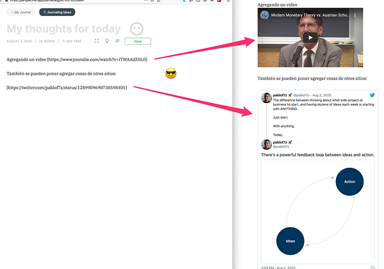This screenshot has height=269, width=384.
Task: Add tags to the journal entry
Action: pyautogui.click(x=72, y=41)
